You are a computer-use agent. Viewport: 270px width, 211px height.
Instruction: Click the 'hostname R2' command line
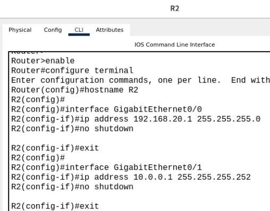74,90
